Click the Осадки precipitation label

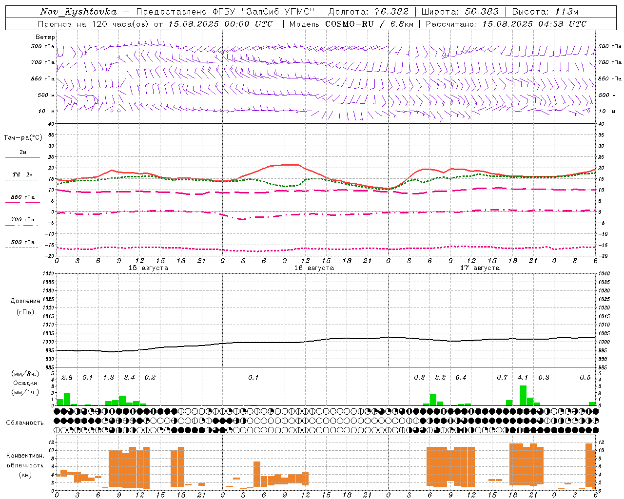25,383
